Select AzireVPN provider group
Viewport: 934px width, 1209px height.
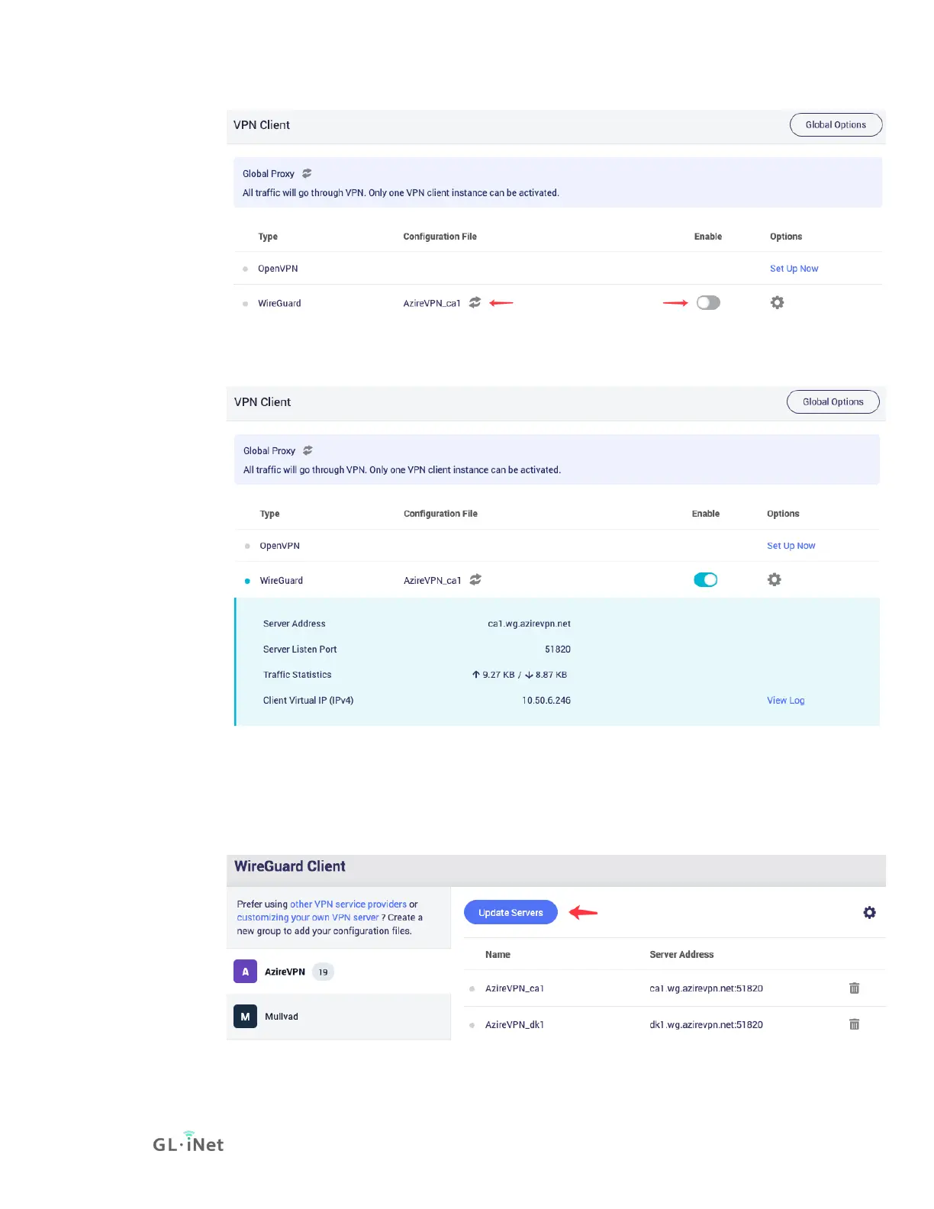click(339, 972)
